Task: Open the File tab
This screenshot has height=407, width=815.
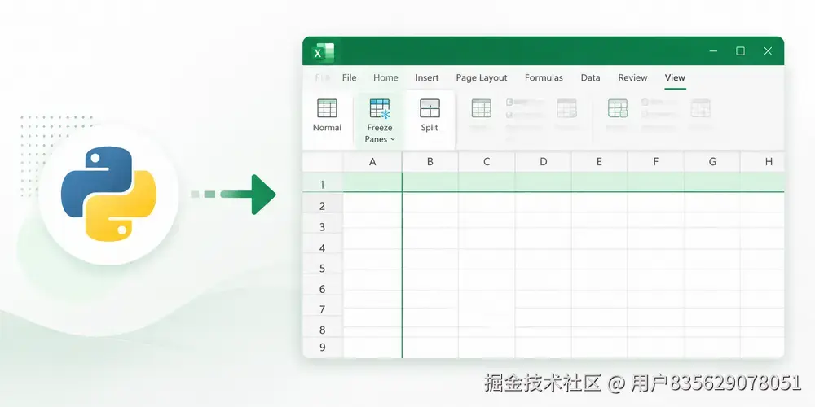Action: point(350,78)
